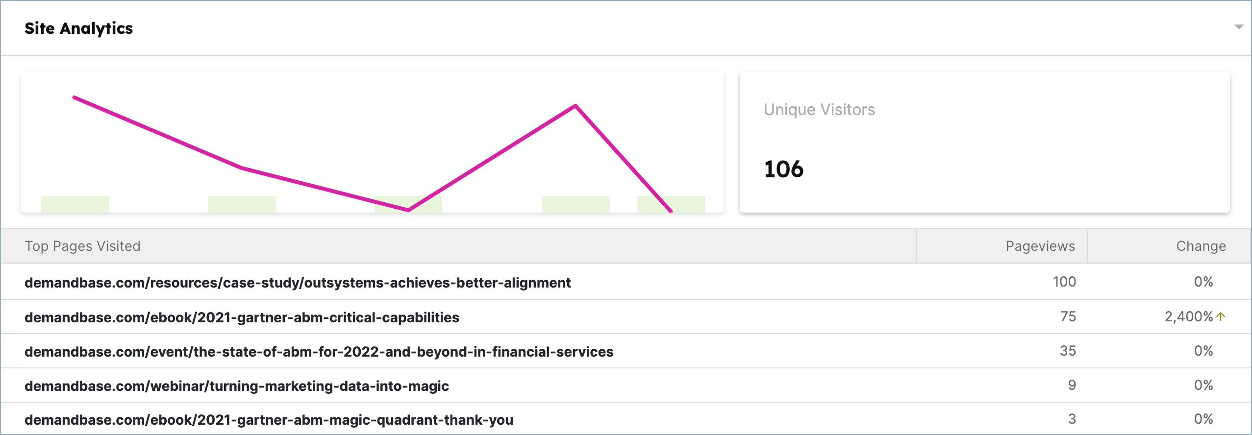Sort by the Pageviews column header
Viewport: 1252px width, 435px height.
click(x=1040, y=246)
